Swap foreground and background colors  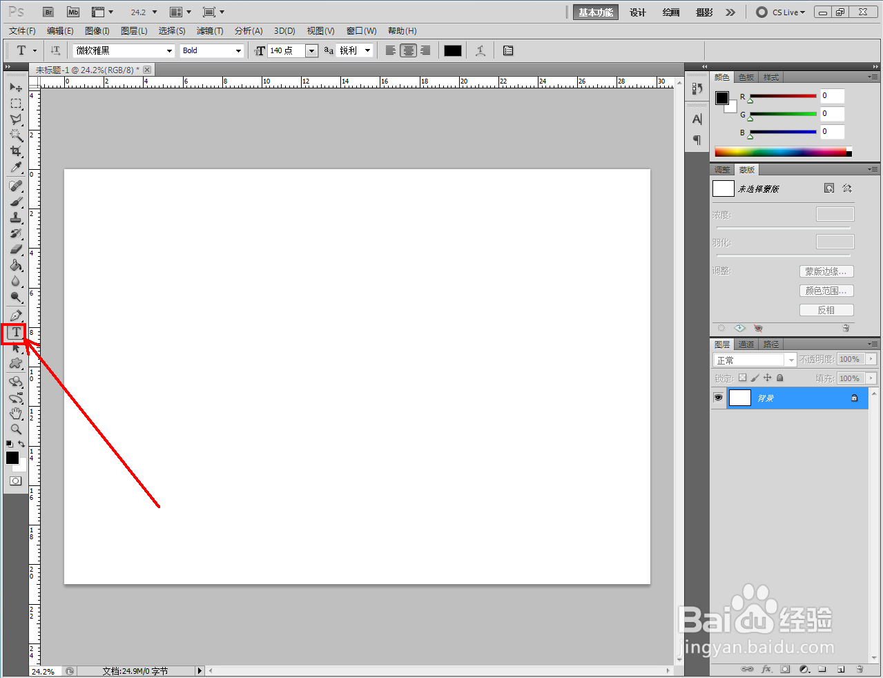click(x=22, y=444)
